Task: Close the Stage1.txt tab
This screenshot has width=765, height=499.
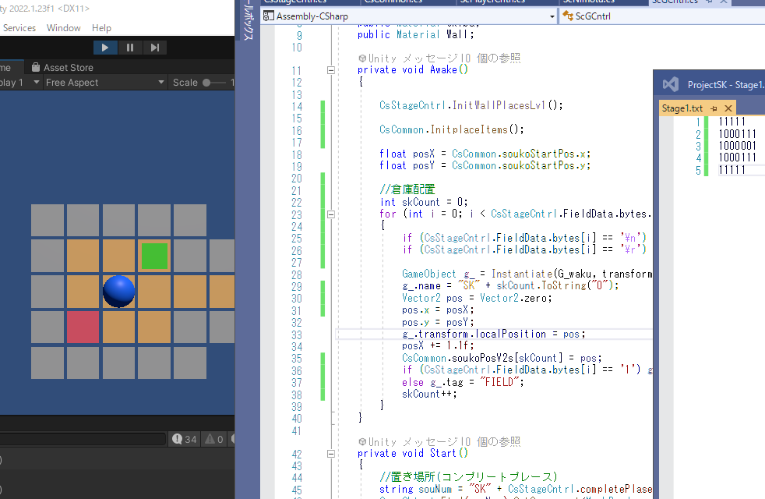Action: click(728, 108)
